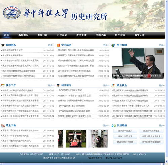Click 更多 link in 新闻动态 section

[51, 45]
